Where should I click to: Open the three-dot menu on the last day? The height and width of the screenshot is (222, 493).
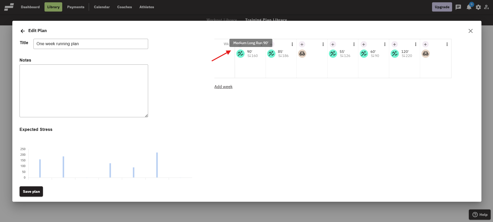point(447,44)
